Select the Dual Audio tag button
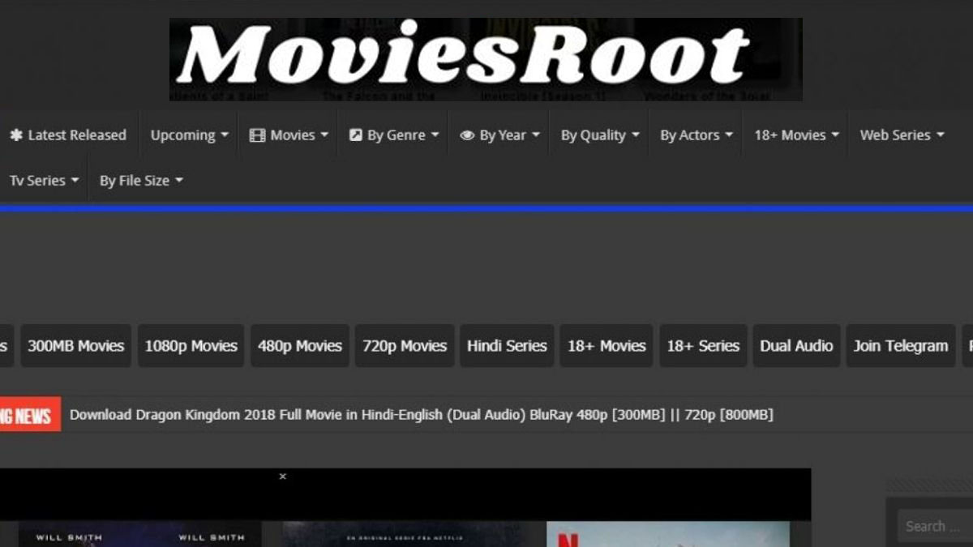This screenshot has width=973, height=547. pos(796,346)
